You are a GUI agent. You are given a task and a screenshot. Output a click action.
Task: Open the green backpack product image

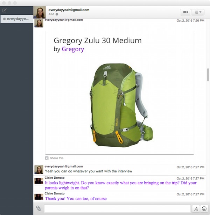[x=121, y=105]
